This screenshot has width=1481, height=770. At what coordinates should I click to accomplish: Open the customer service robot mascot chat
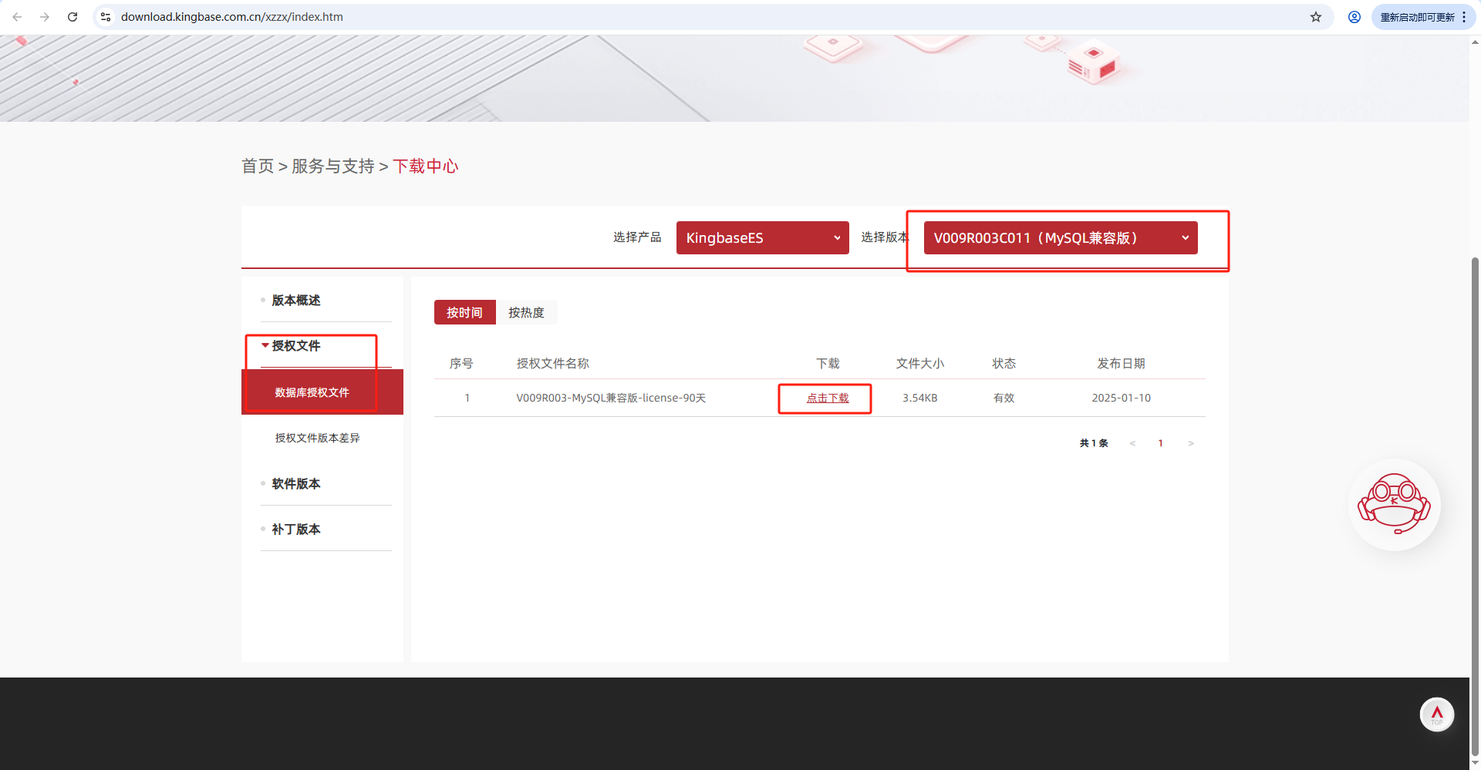(1395, 505)
